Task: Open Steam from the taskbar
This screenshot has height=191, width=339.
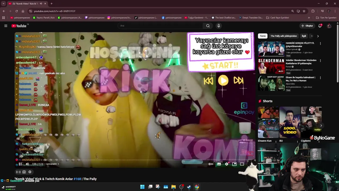Action: pyautogui.click(x=189, y=187)
